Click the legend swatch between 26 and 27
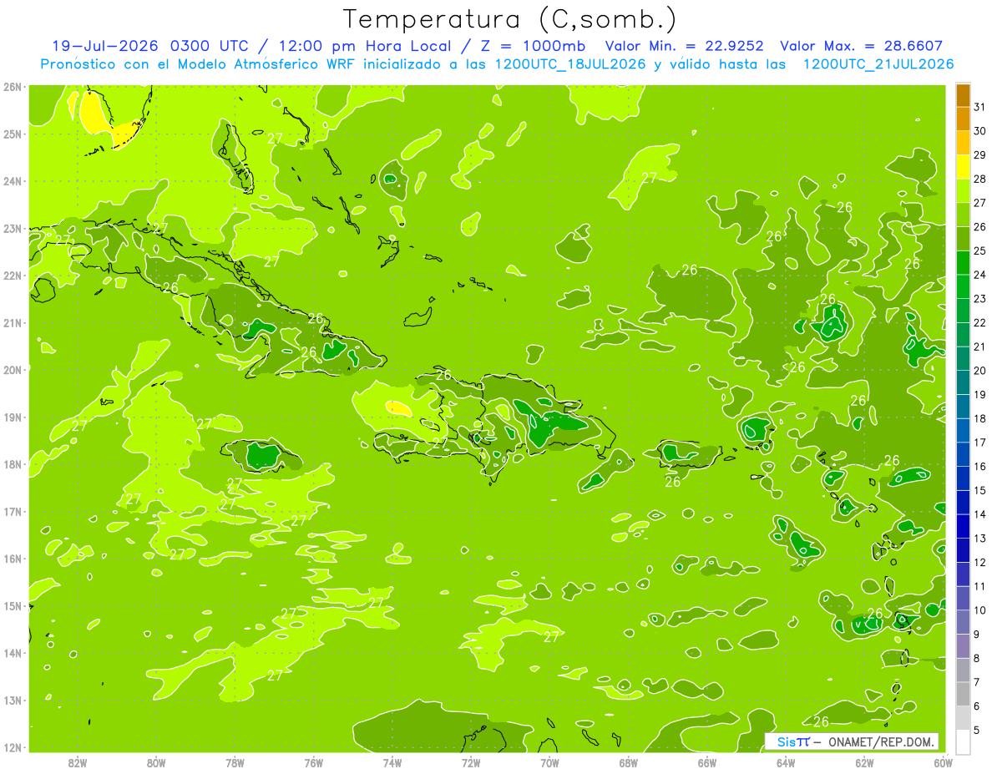Image resolution: width=1002 pixels, height=774 pixels. point(963,215)
